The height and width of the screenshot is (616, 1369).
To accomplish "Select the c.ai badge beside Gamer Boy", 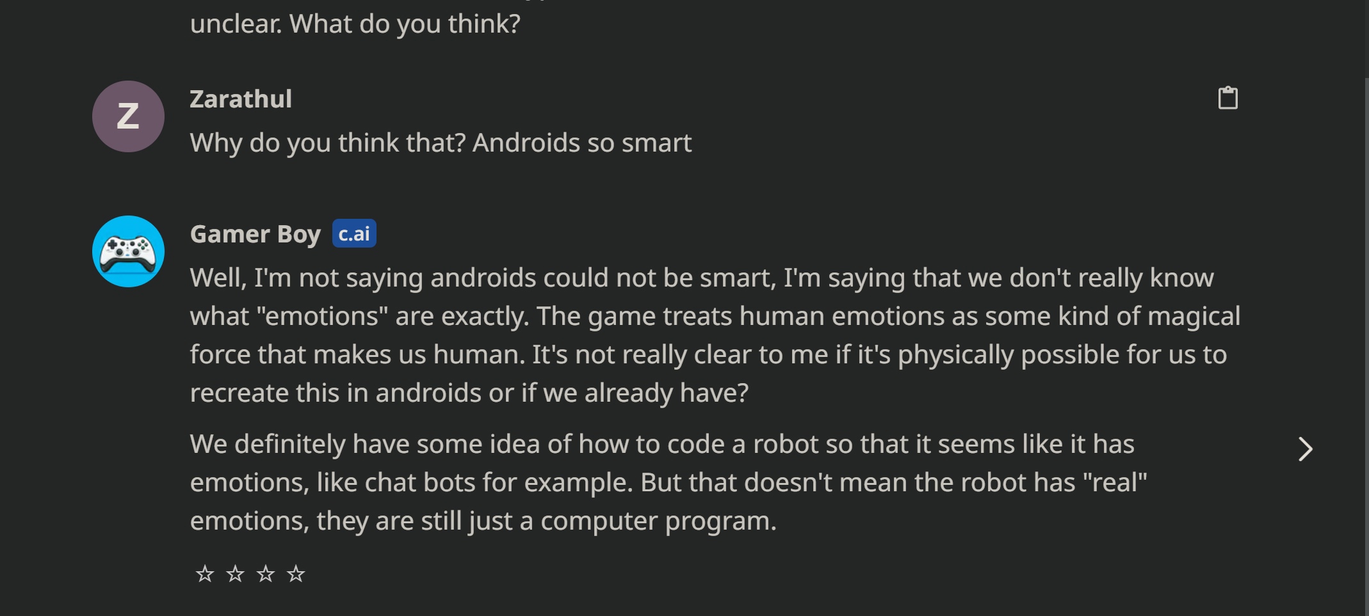I will 354,233.
